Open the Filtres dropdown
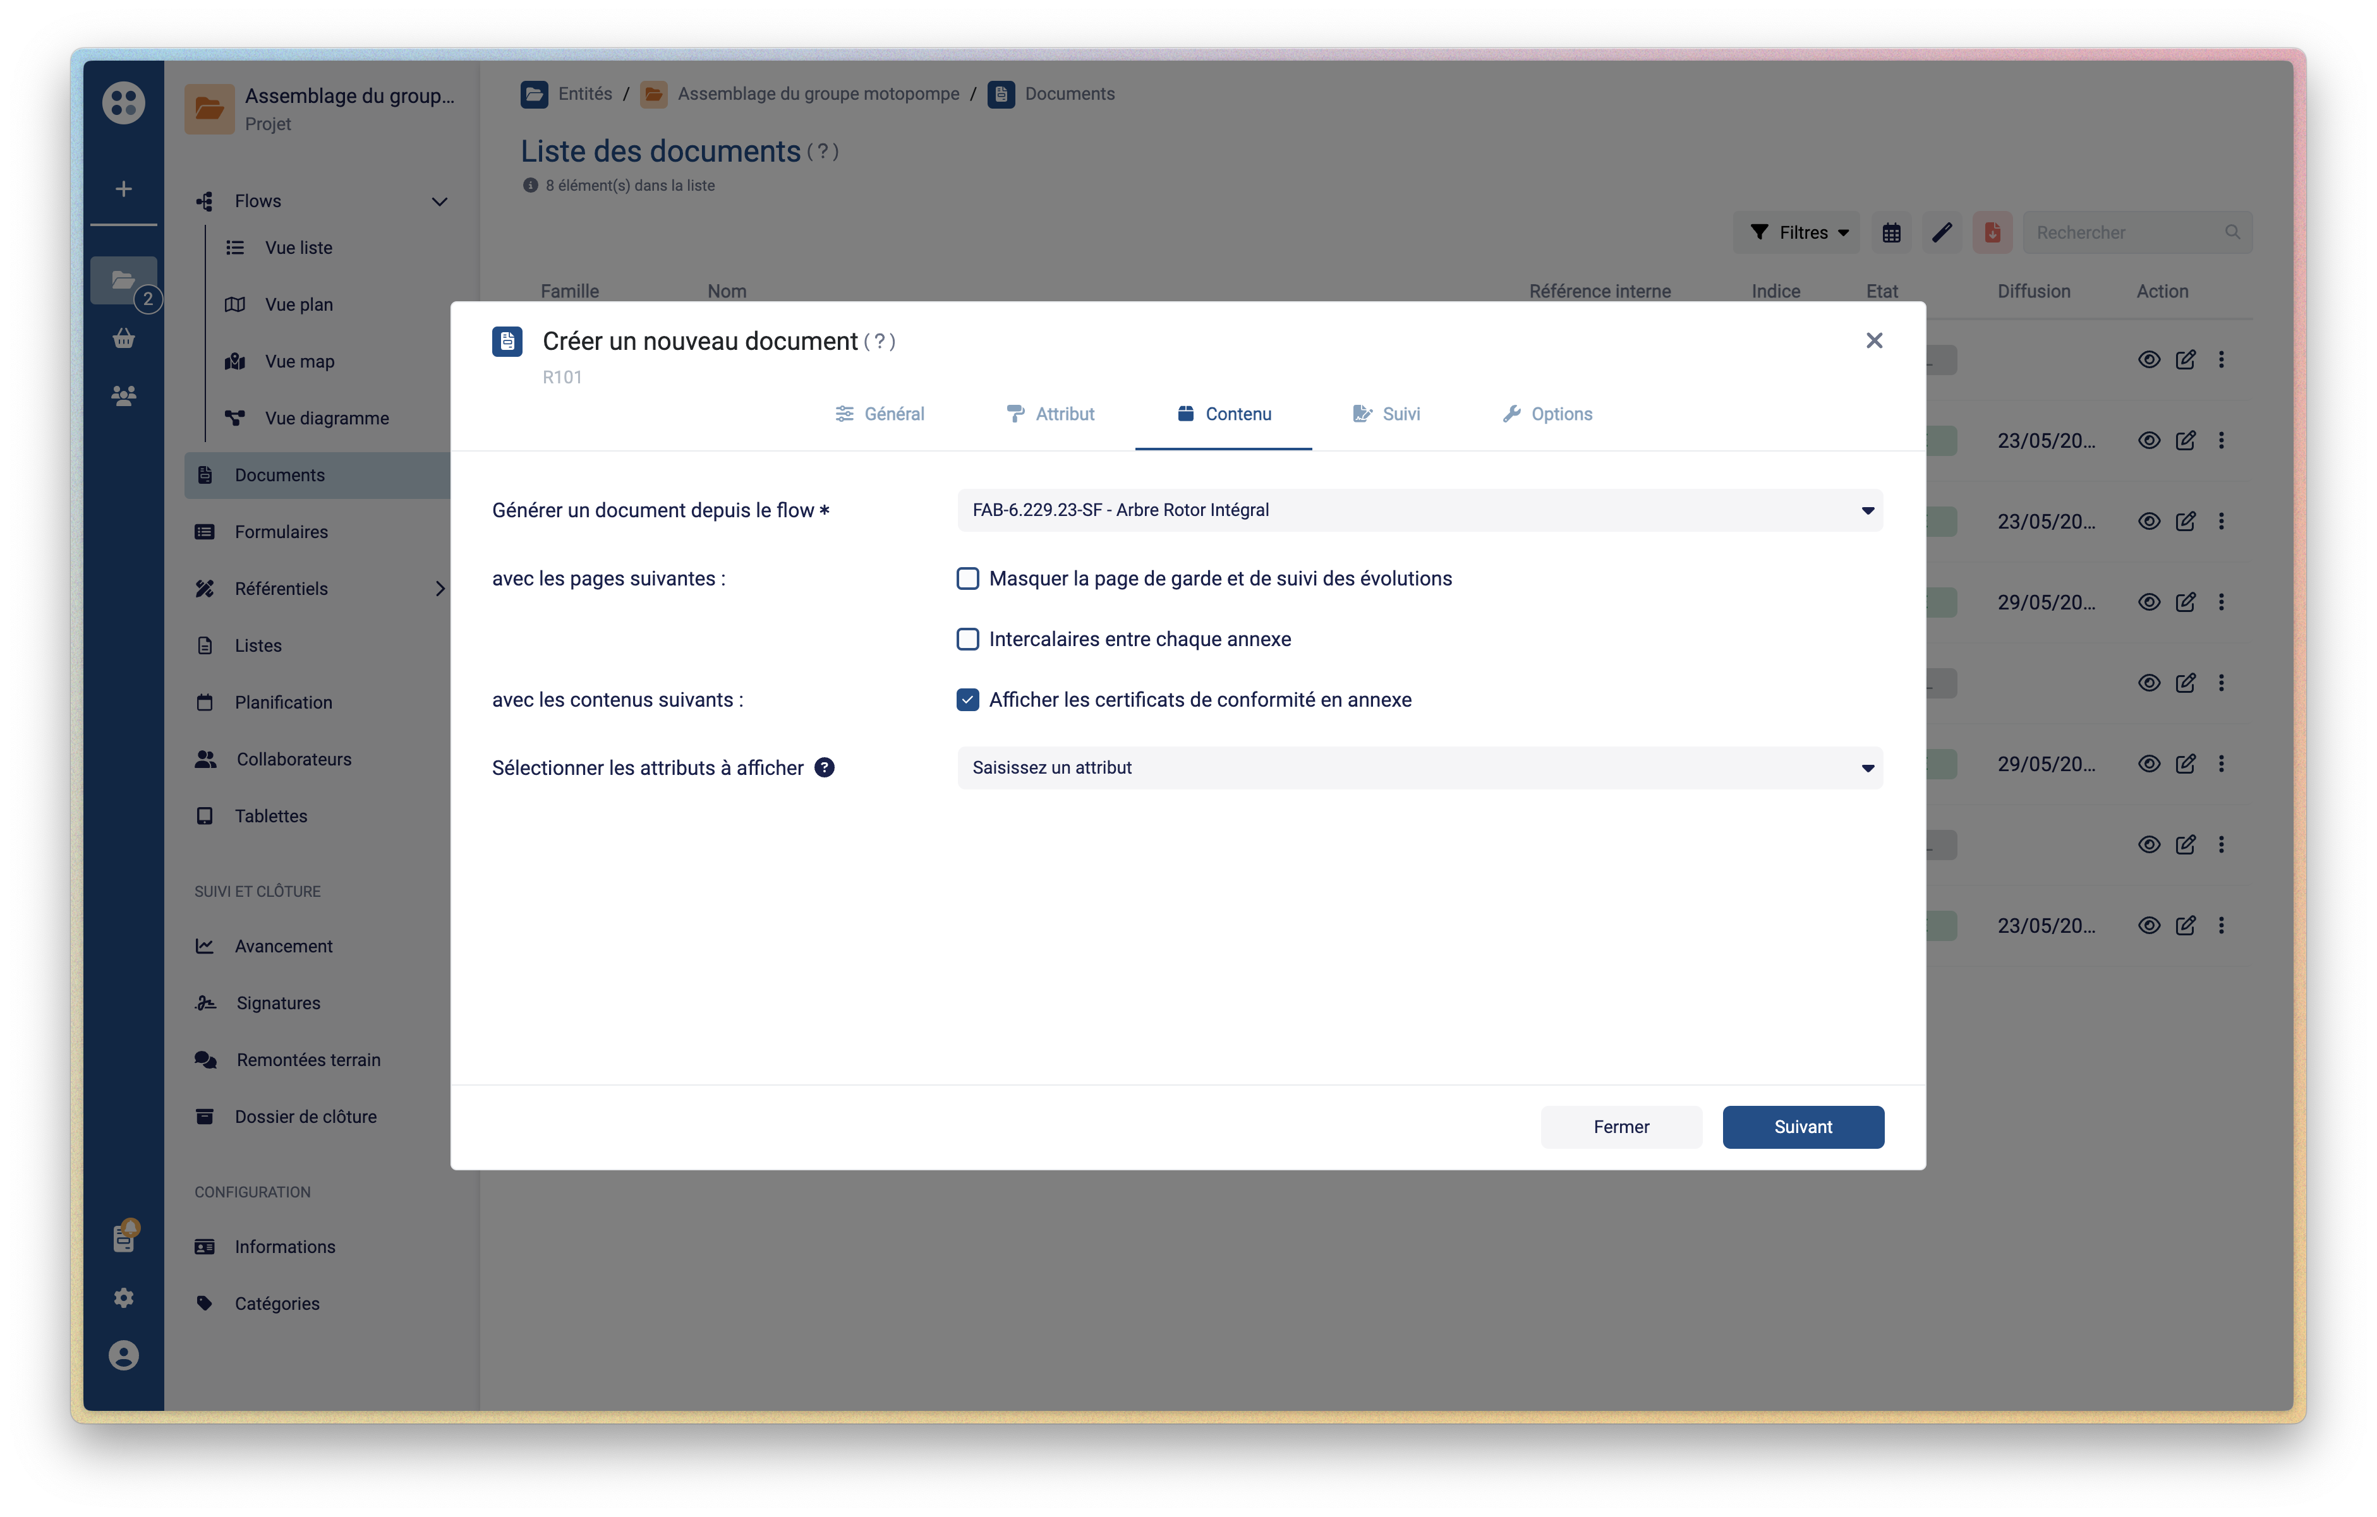This screenshot has height=1517, width=2377. click(x=1798, y=233)
